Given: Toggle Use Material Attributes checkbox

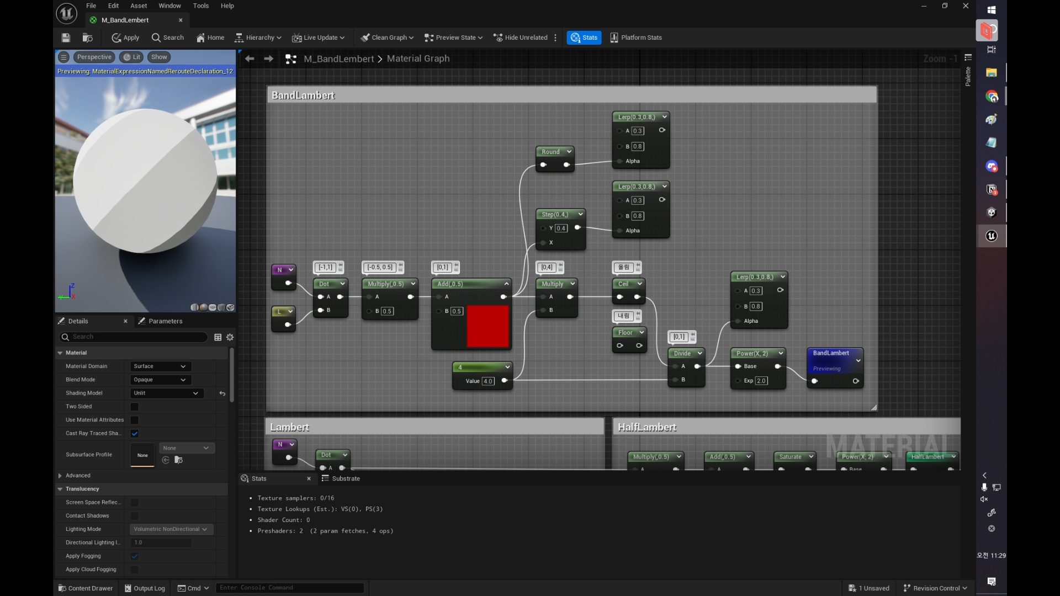Looking at the screenshot, I should click(x=134, y=420).
